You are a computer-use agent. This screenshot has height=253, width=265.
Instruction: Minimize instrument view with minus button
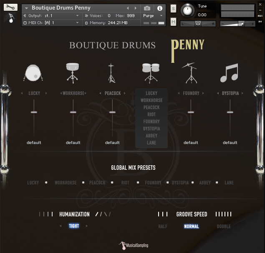click(x=260, y=10)
